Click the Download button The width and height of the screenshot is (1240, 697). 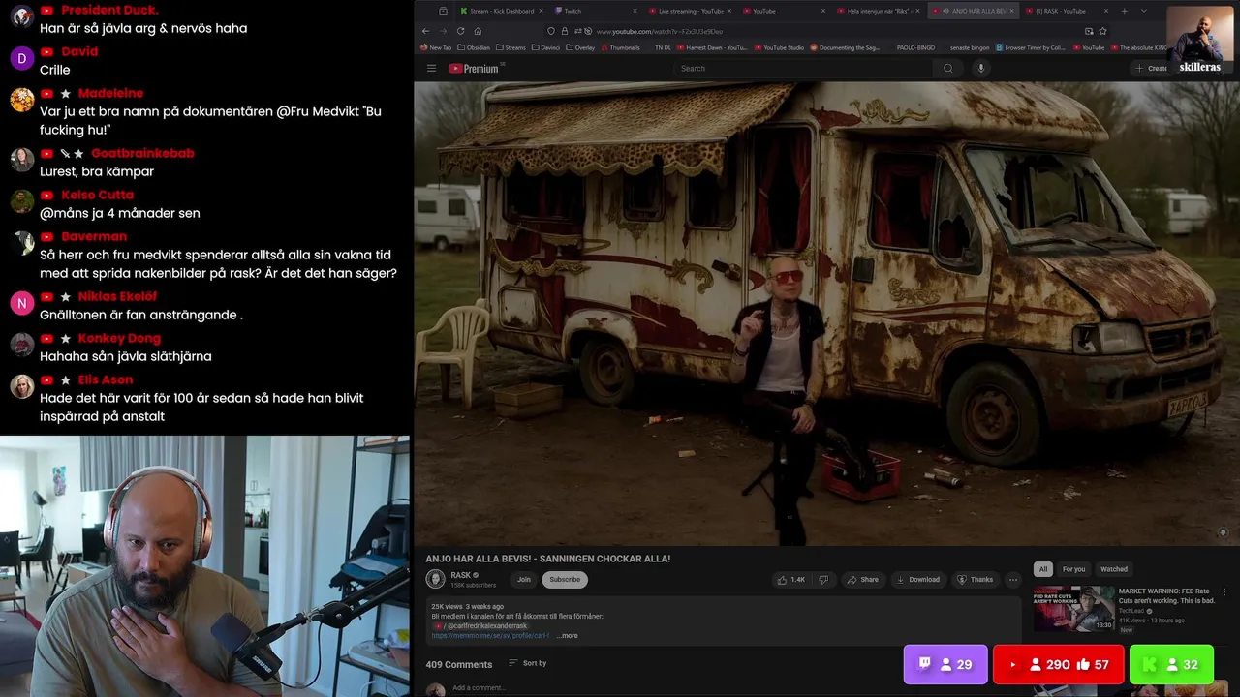pos(917,579)
